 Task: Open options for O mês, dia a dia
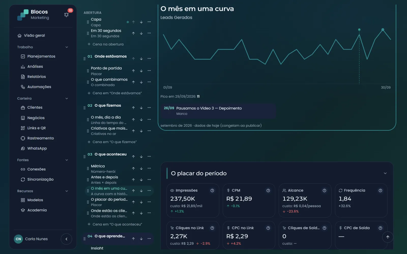click(149, 119)
